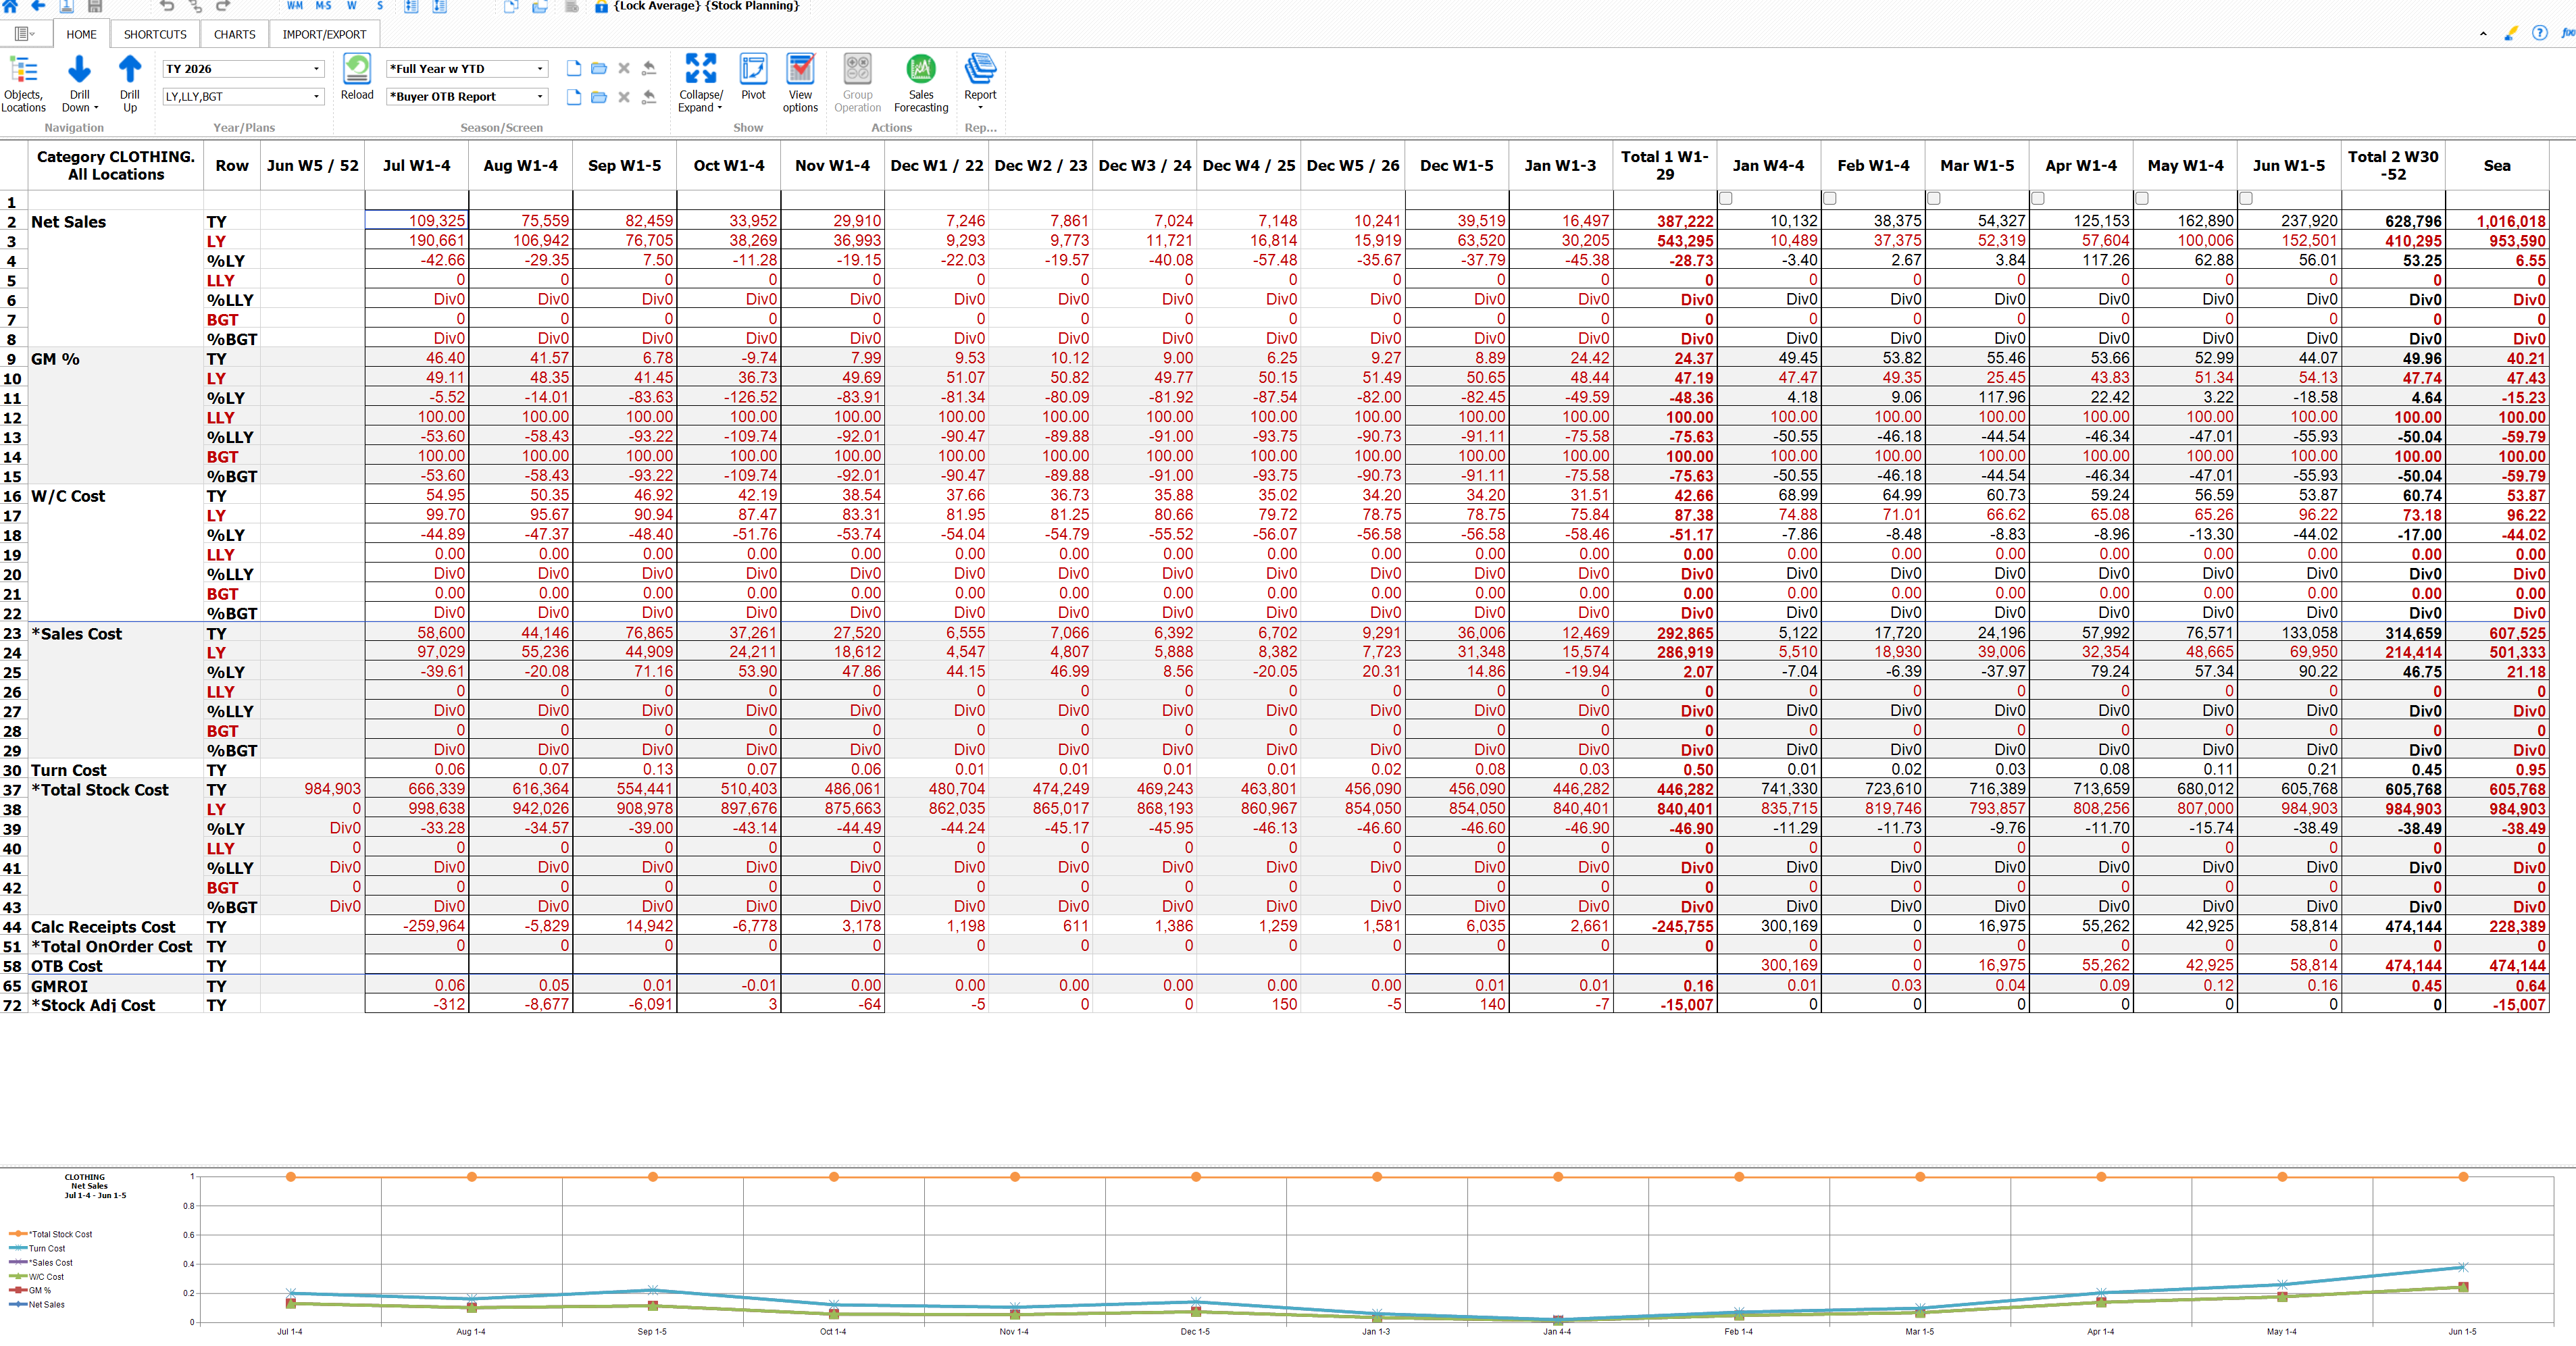Switch to the CHARTS tab
Screen dimensions: 2576x1346
pyautogui.click(x=234, y=34)
